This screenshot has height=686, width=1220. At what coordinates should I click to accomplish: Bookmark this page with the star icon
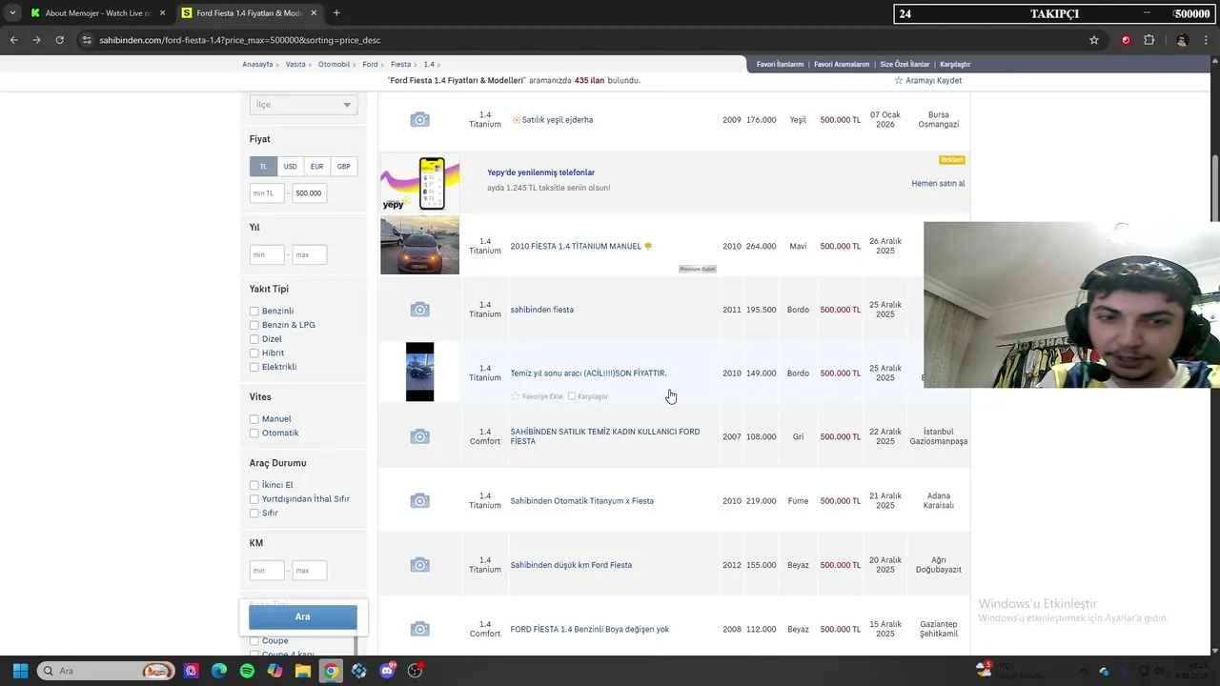[x=1094, y=40]
